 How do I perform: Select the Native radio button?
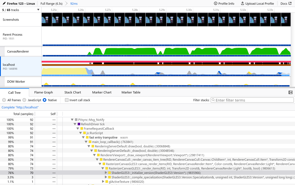click(45, 100)
